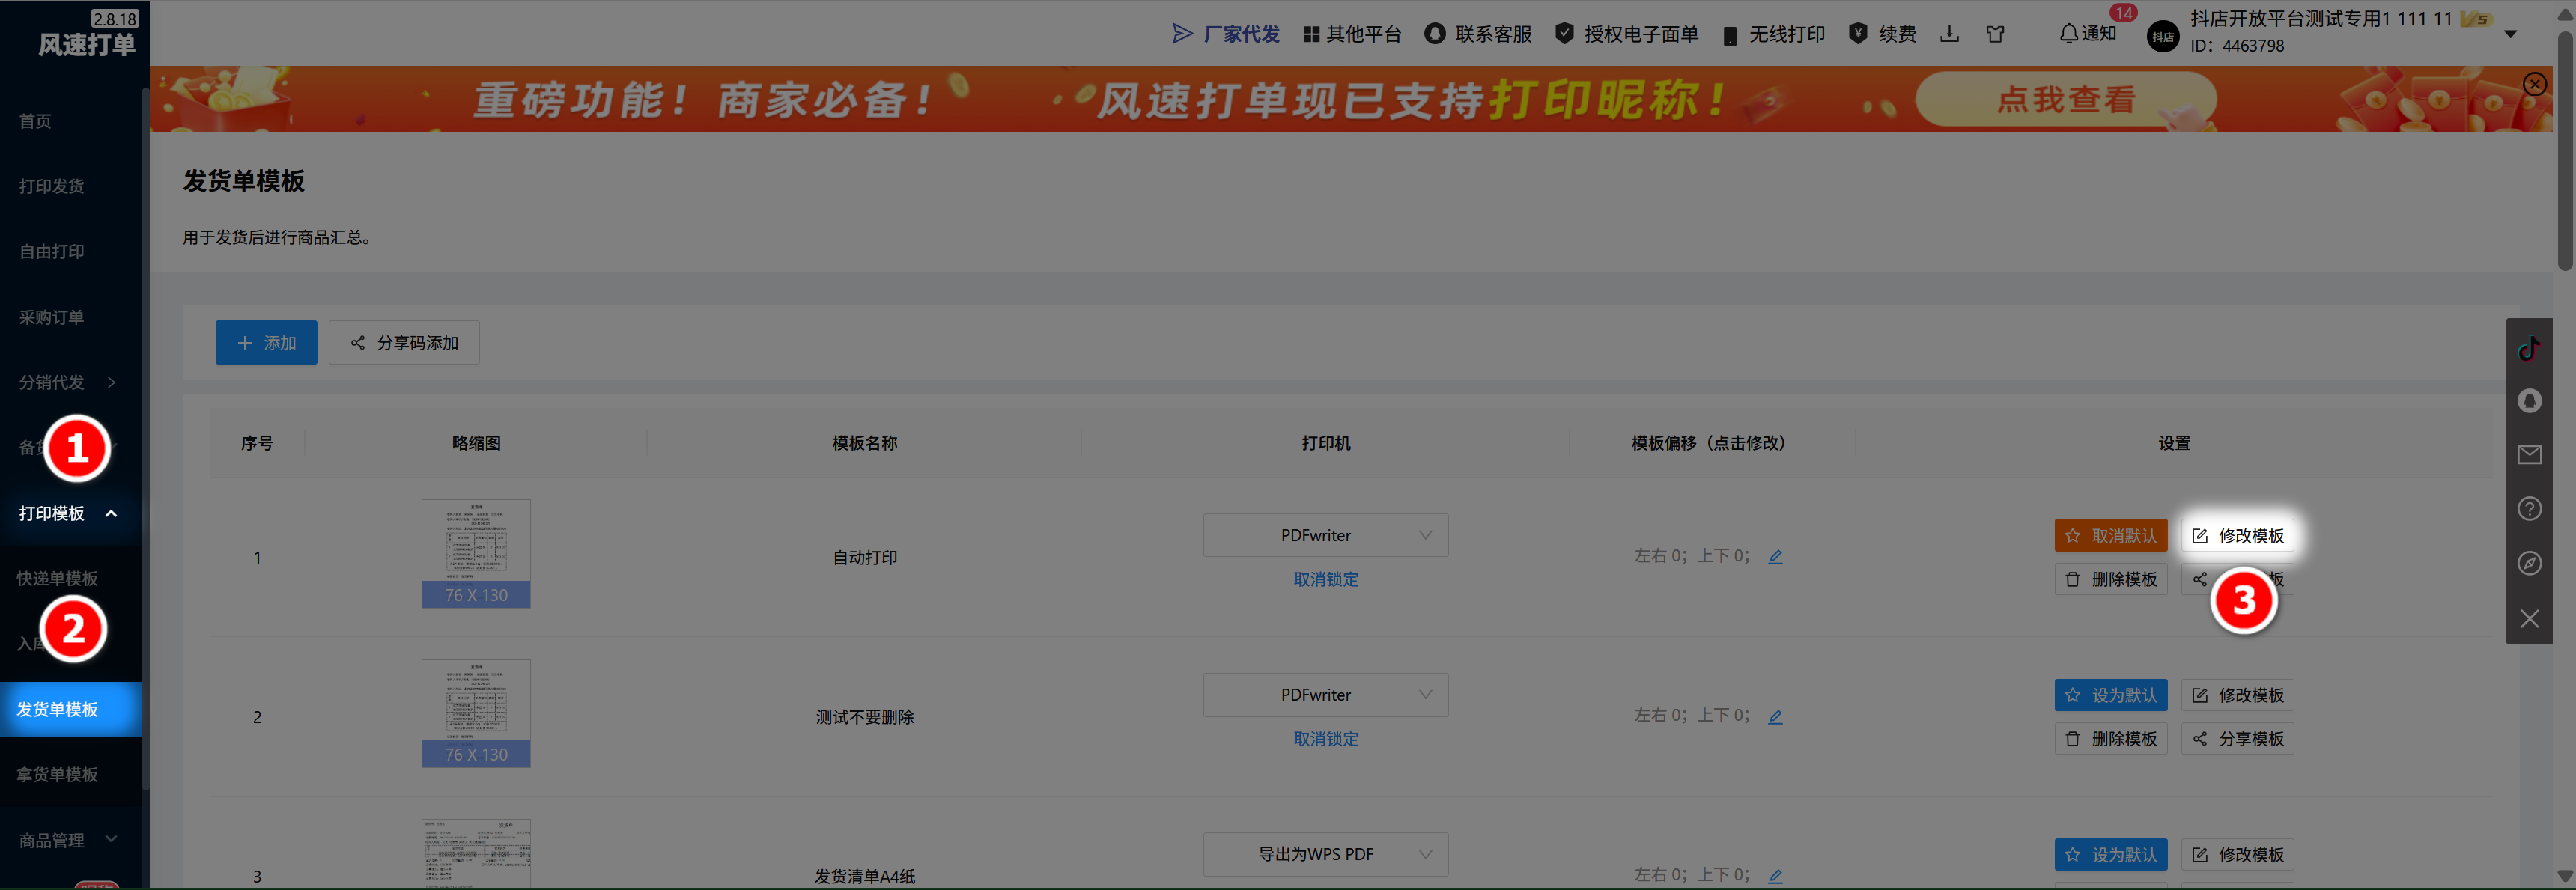This screenshot has height=890, width=2576.
Task: Click 取消默认 for 自动打印 template
Action: [x=2111, y=535]
